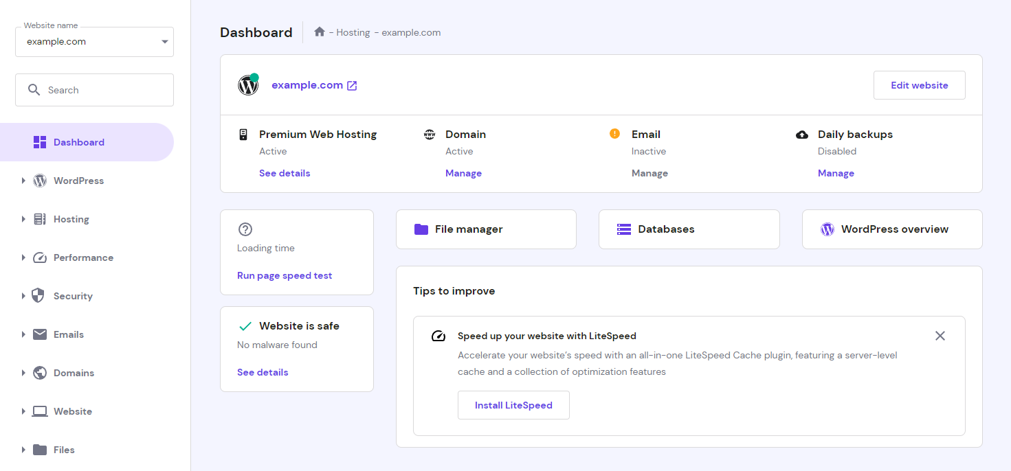This screenshot has width=1011, height=471.
Task: Expand the WordPress sidebar section arrow
Action: tap(23, 181)
